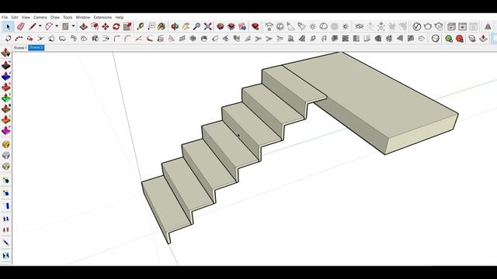Open the Line tool dropdown arrow
The height and width of the screenshot is (279, 497).
pos(40,26)
